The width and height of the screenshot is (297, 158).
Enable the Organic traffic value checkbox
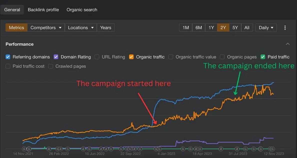point(171,57)
